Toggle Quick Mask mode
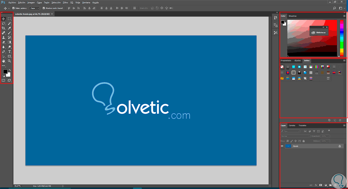Image resolution: width=348 pixels, height=189 pixels. point(3,80)
